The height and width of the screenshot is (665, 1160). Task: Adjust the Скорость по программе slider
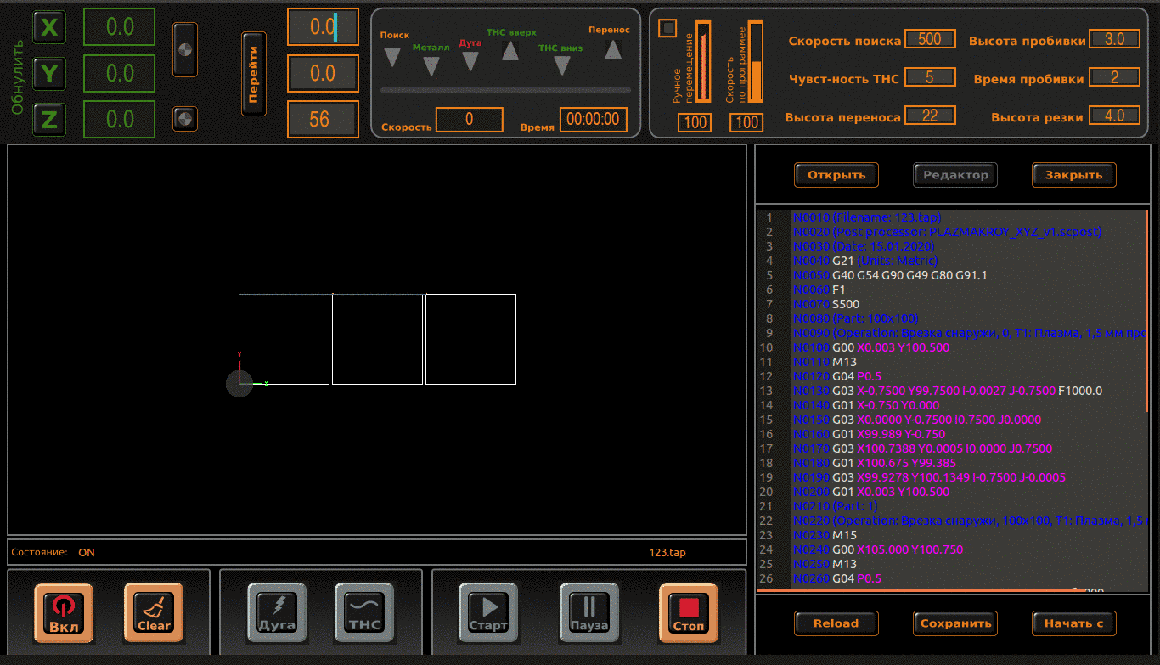756,61
